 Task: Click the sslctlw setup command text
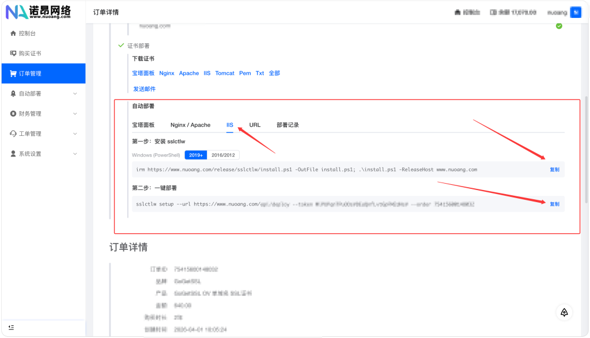click(305, 204)
